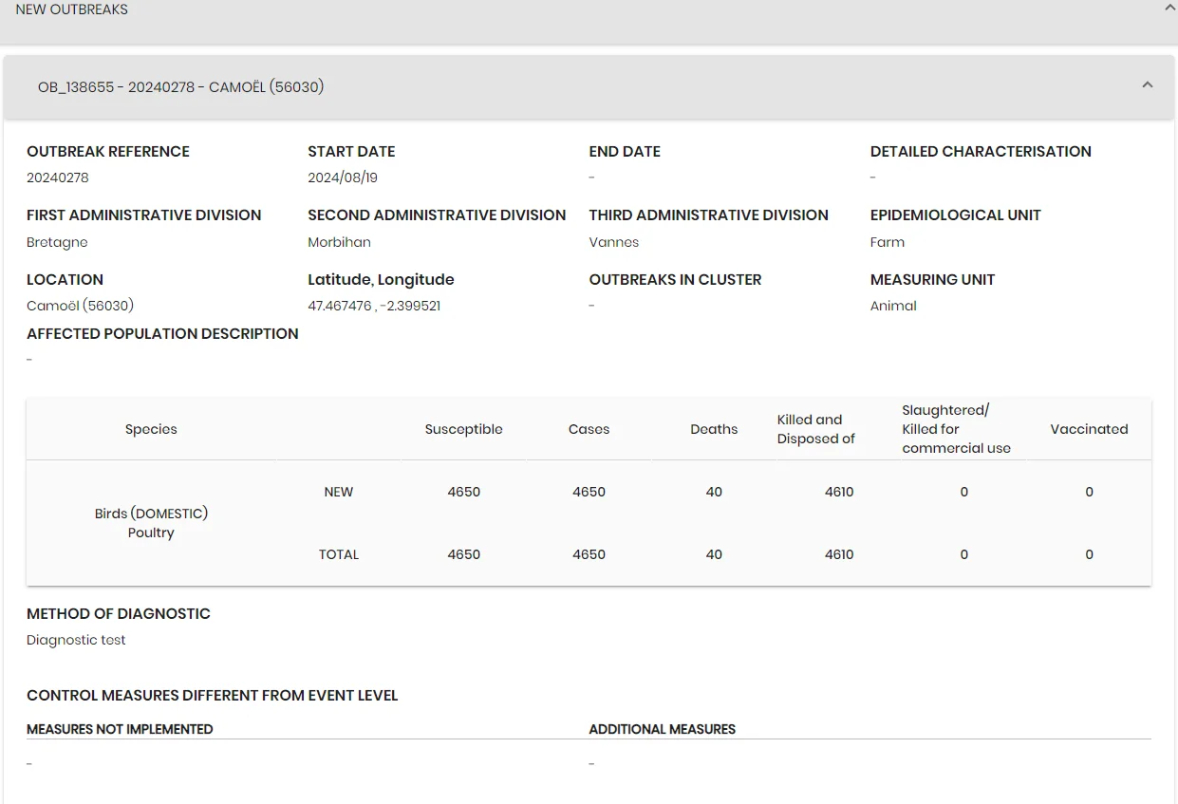The height and width of the screenshot is (804, 1178).
Task: Click the NEW OUTBREAKS section heading
Action: pos(71,9)
